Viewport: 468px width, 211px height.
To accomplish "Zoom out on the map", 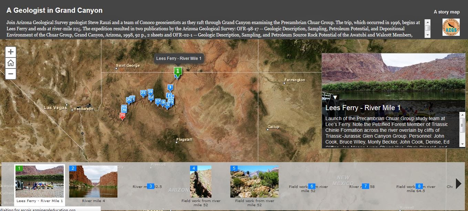I will (11, 74).
